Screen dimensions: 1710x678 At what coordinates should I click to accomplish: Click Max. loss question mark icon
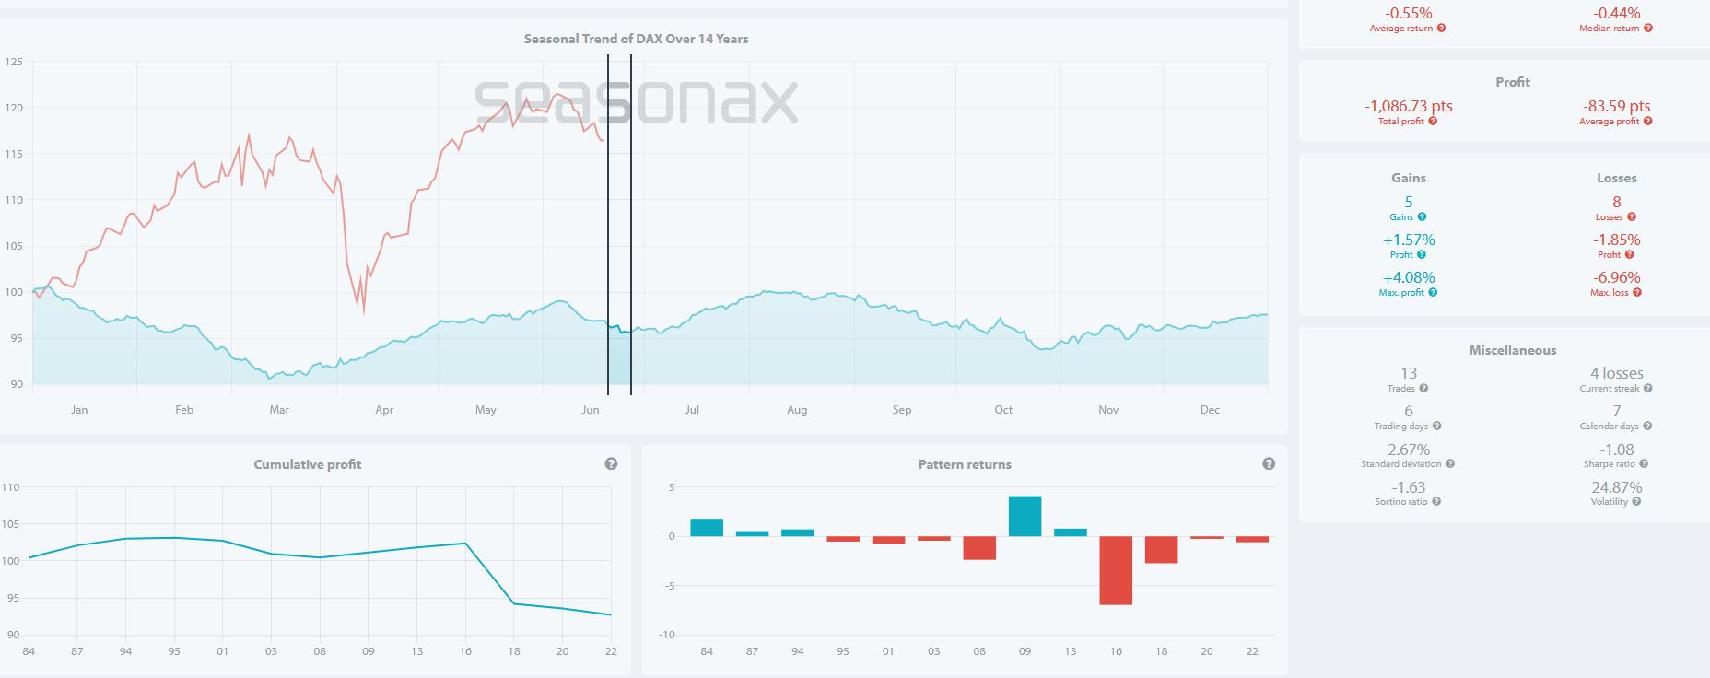1637,293
